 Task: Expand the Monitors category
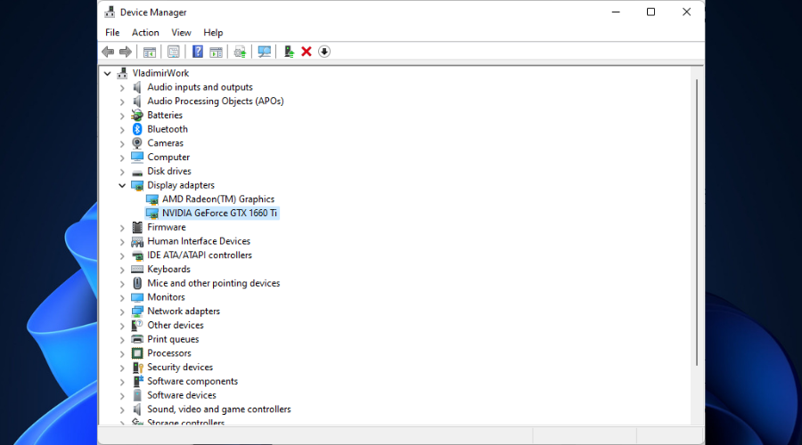click(x=122, y=298)
